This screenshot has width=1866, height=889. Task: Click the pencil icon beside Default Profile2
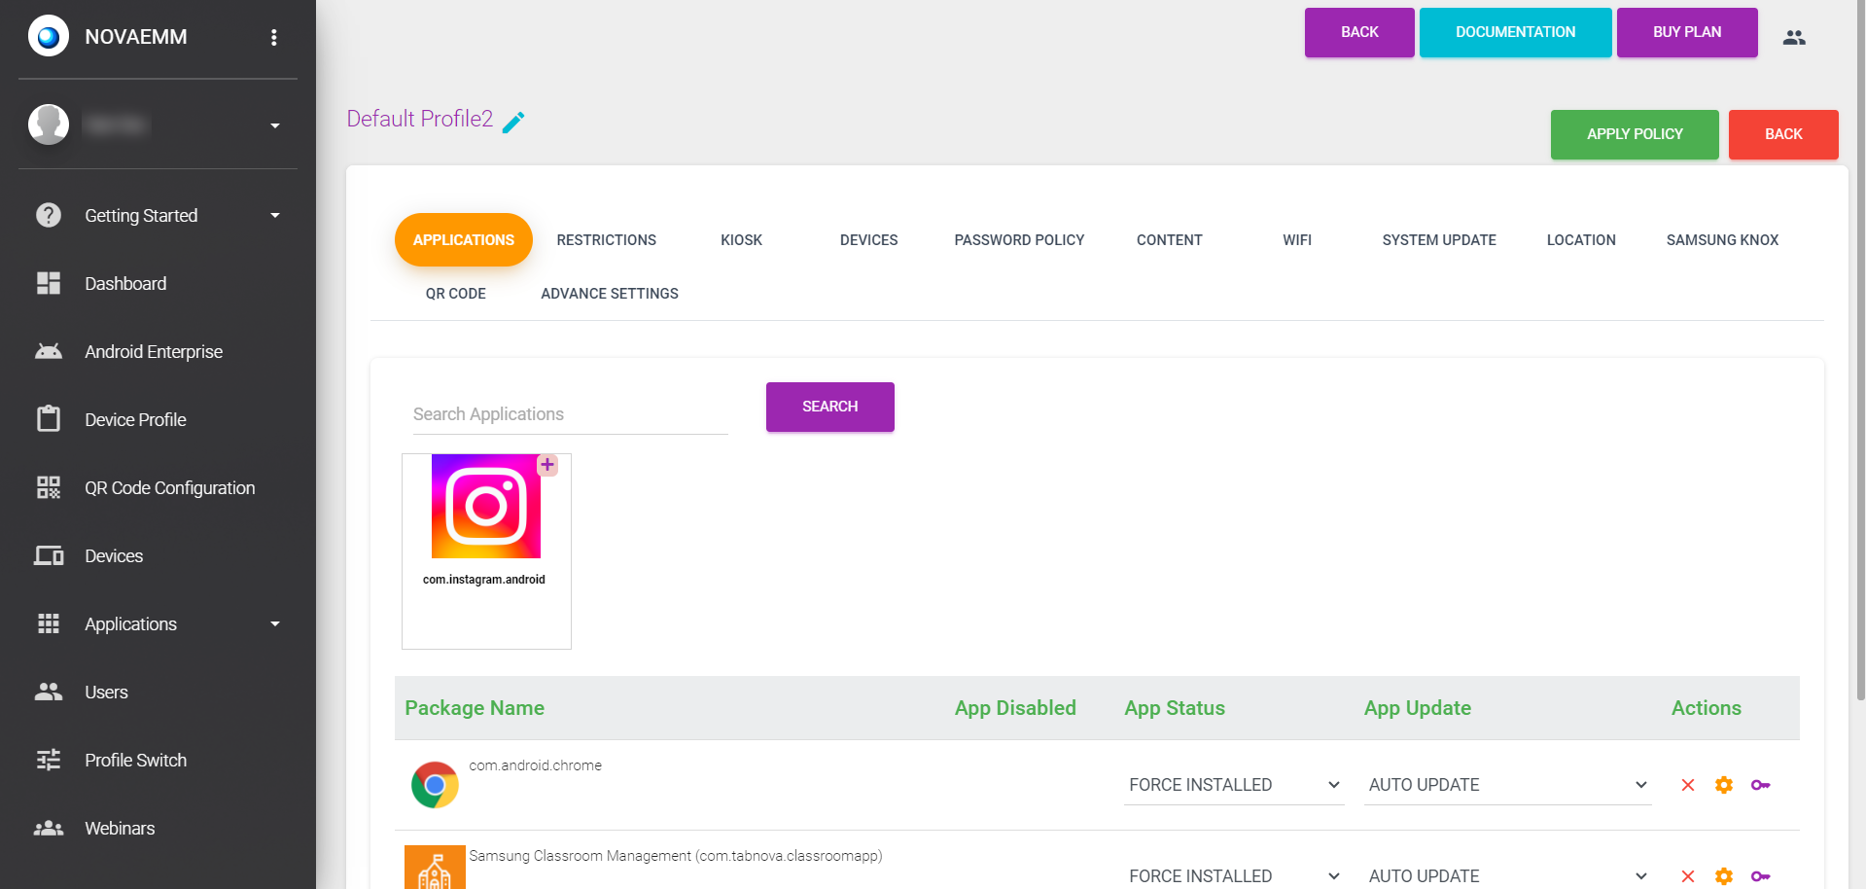point(513,122)
